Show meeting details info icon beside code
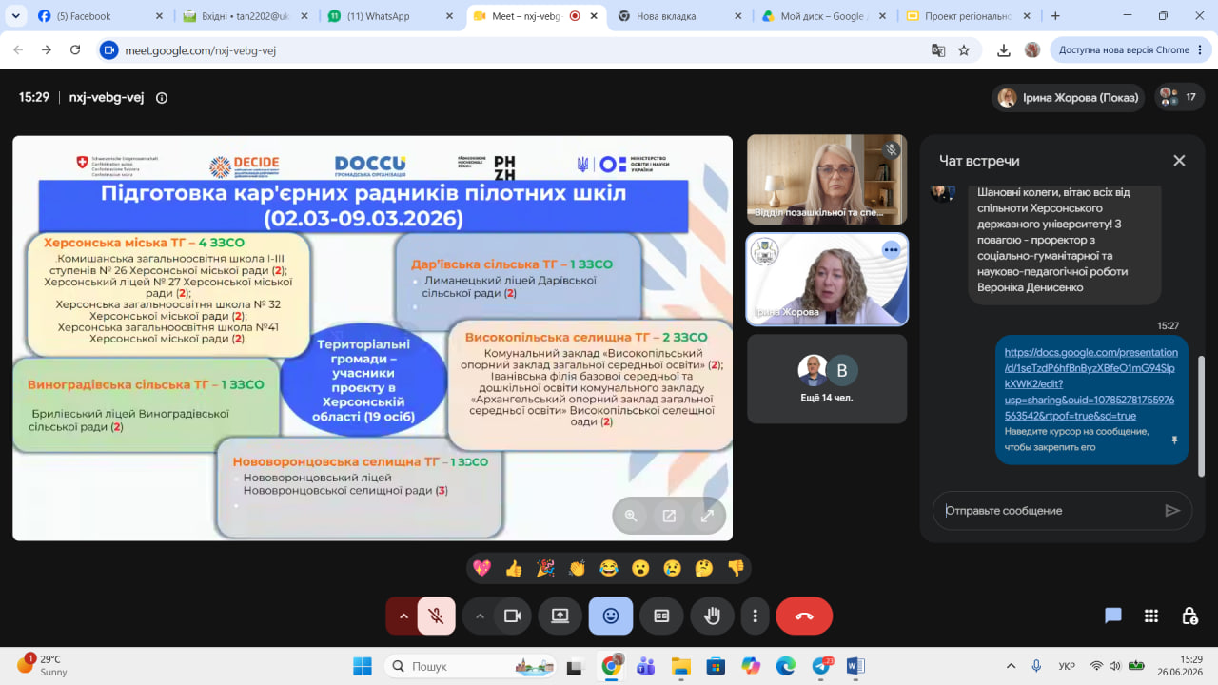 point(162,97)
